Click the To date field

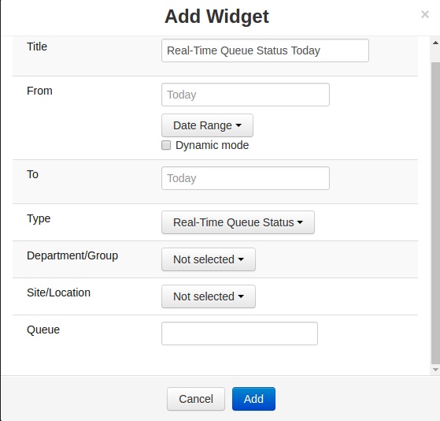[x=246, y=178]
